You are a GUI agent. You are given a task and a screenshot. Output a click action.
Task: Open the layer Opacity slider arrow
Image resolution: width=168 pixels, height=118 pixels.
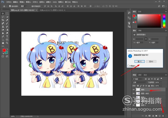(161, 82)
